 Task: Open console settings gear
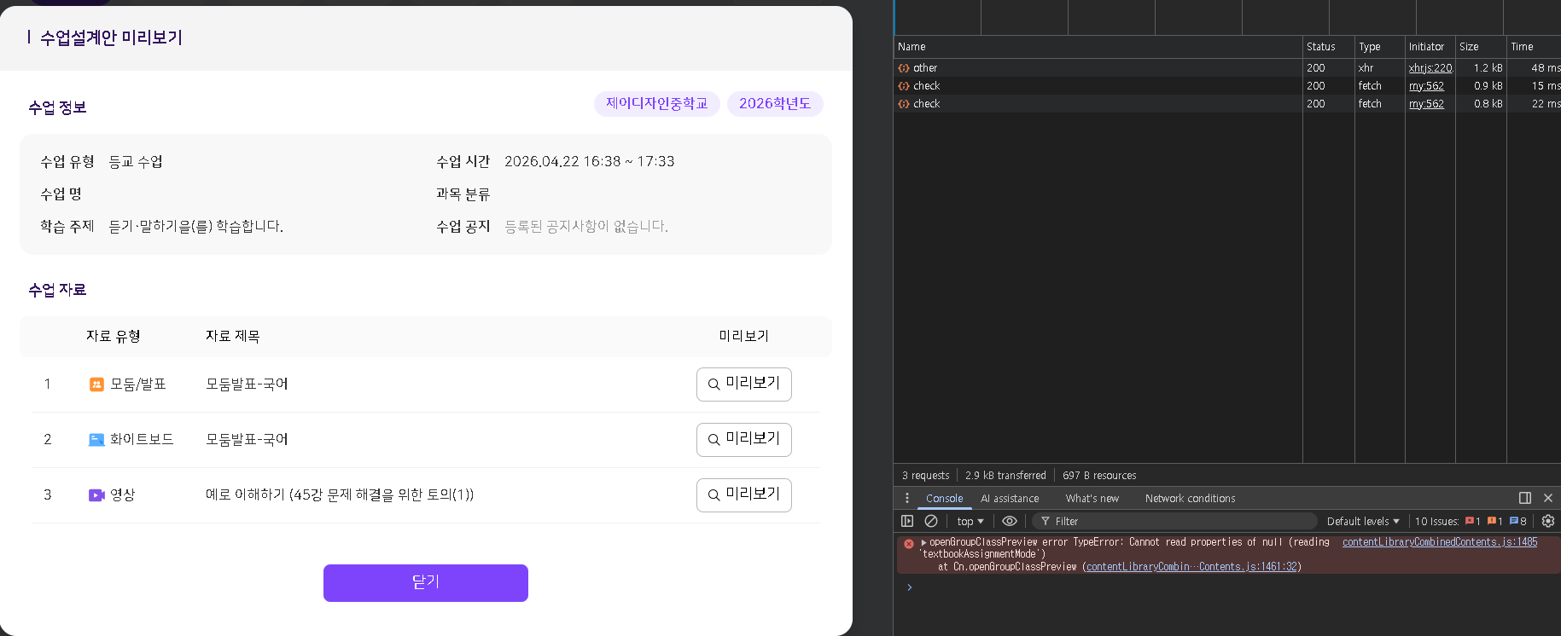[x=1547, y=521]
